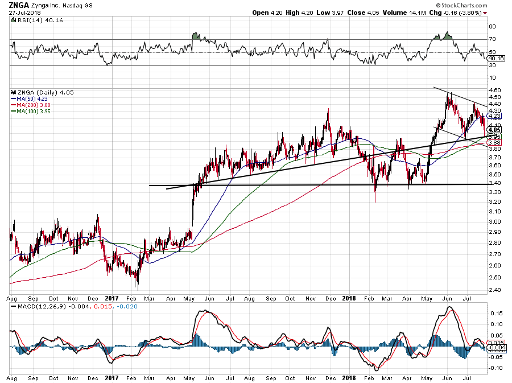Click the 40.16 RSI value tag
The width and height of the screenshot is (512, 383).
(x=496, y=59)
